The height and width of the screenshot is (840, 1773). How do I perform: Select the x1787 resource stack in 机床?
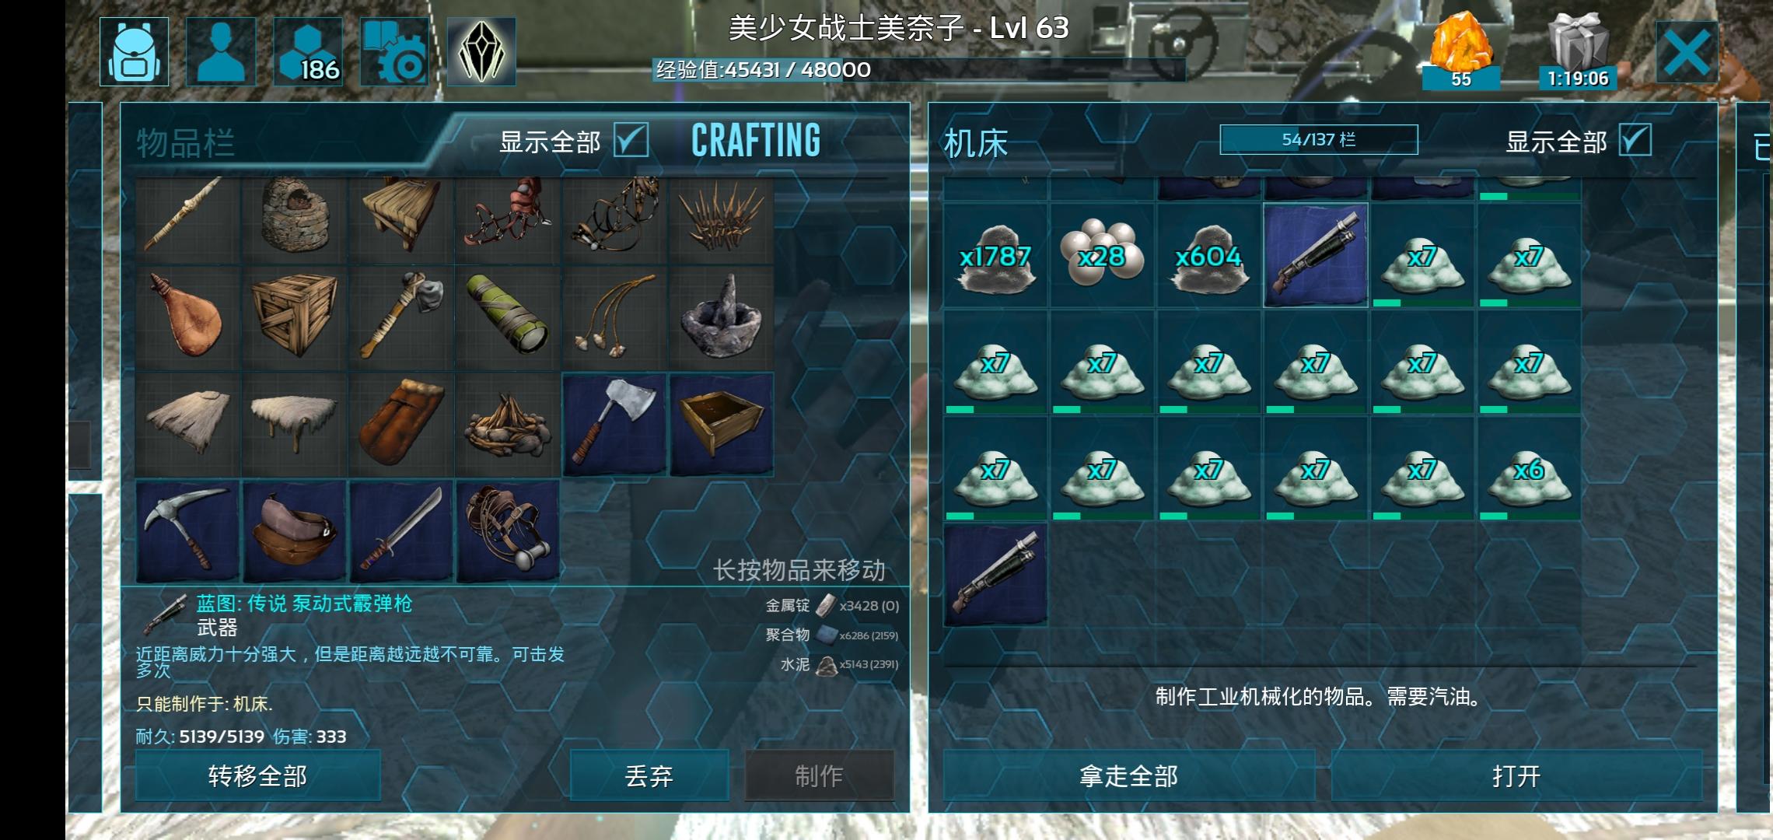click(x=995, y=256)
